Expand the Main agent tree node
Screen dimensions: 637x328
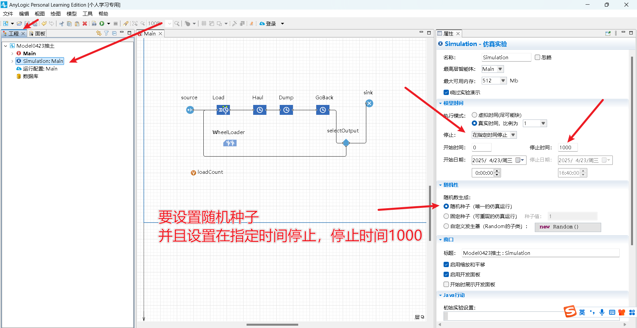point(12,54)
